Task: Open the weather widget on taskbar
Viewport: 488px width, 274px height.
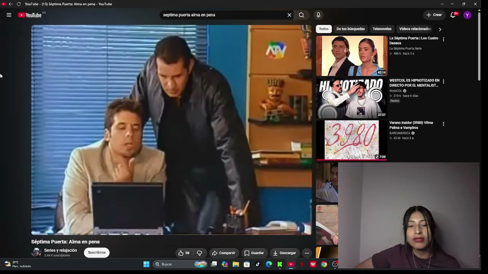Action: 18,264
